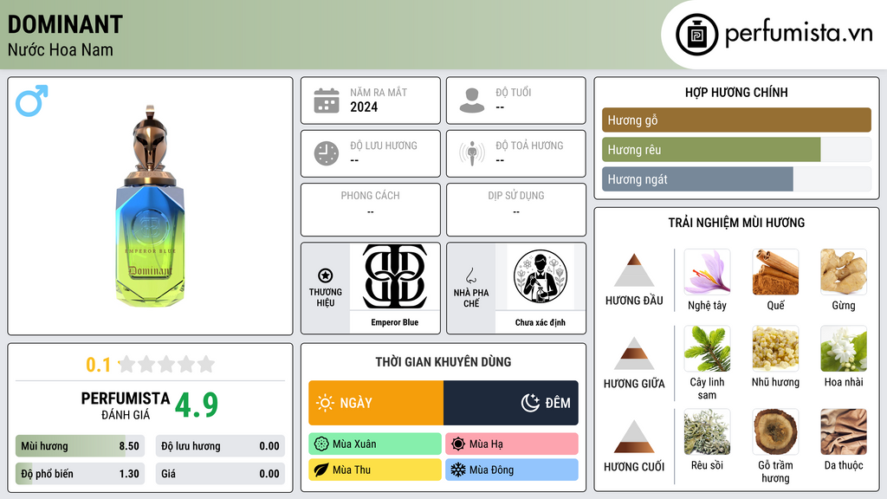Click the sun icon in Ngày
This screenshot has width=887, height=499.
[326, 403]
